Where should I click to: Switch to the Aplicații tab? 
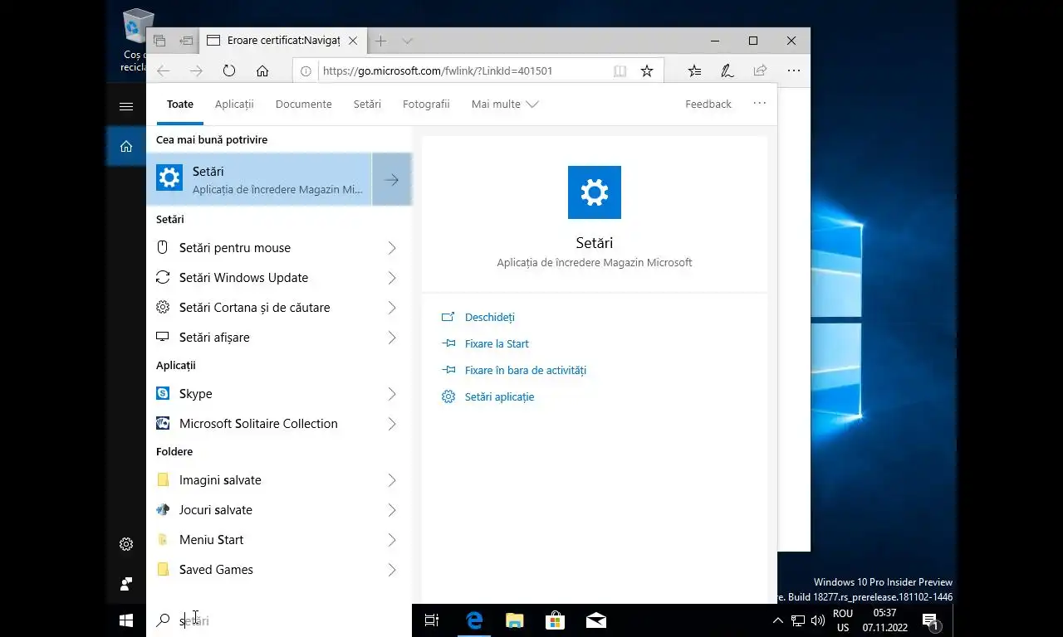[234, 105]
